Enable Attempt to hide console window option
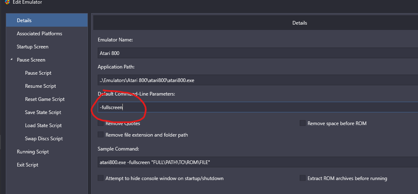Image resolution: width=418 pixels, height=194 pixels. click(101, 178)
